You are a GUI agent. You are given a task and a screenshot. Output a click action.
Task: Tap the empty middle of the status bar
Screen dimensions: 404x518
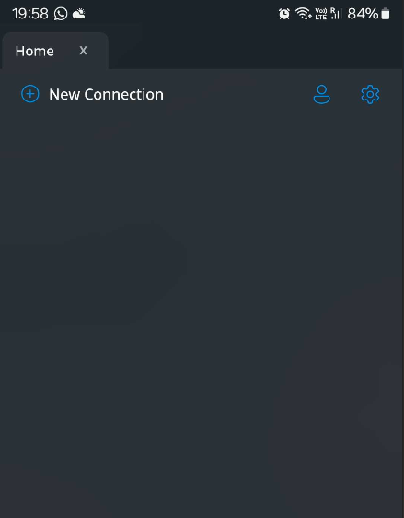pos(181,14)
